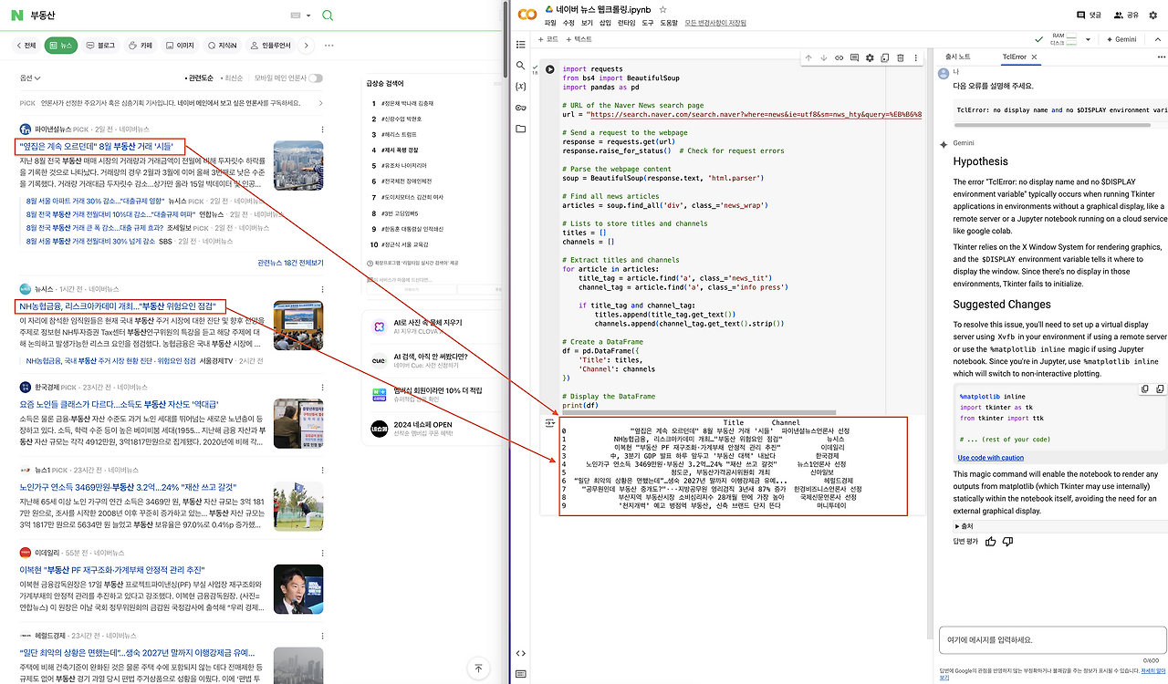Open the table of contents sidebar icon
Viewport: 1168px width, 684px height.
click(521, 44)
